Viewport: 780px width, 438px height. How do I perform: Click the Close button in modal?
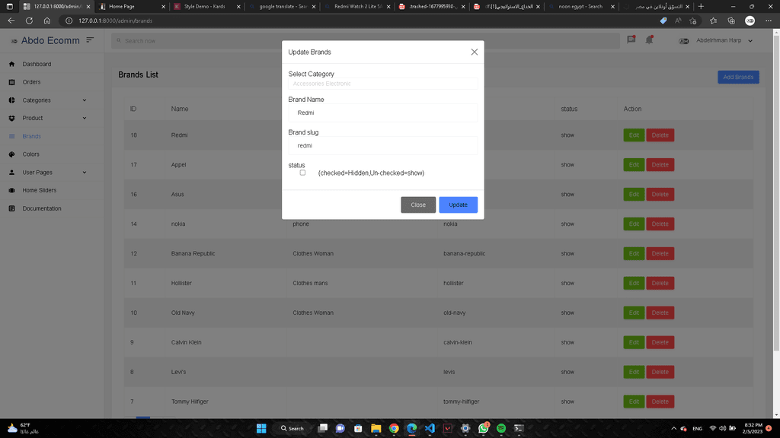pyautogui.click(x=418, y=205)
